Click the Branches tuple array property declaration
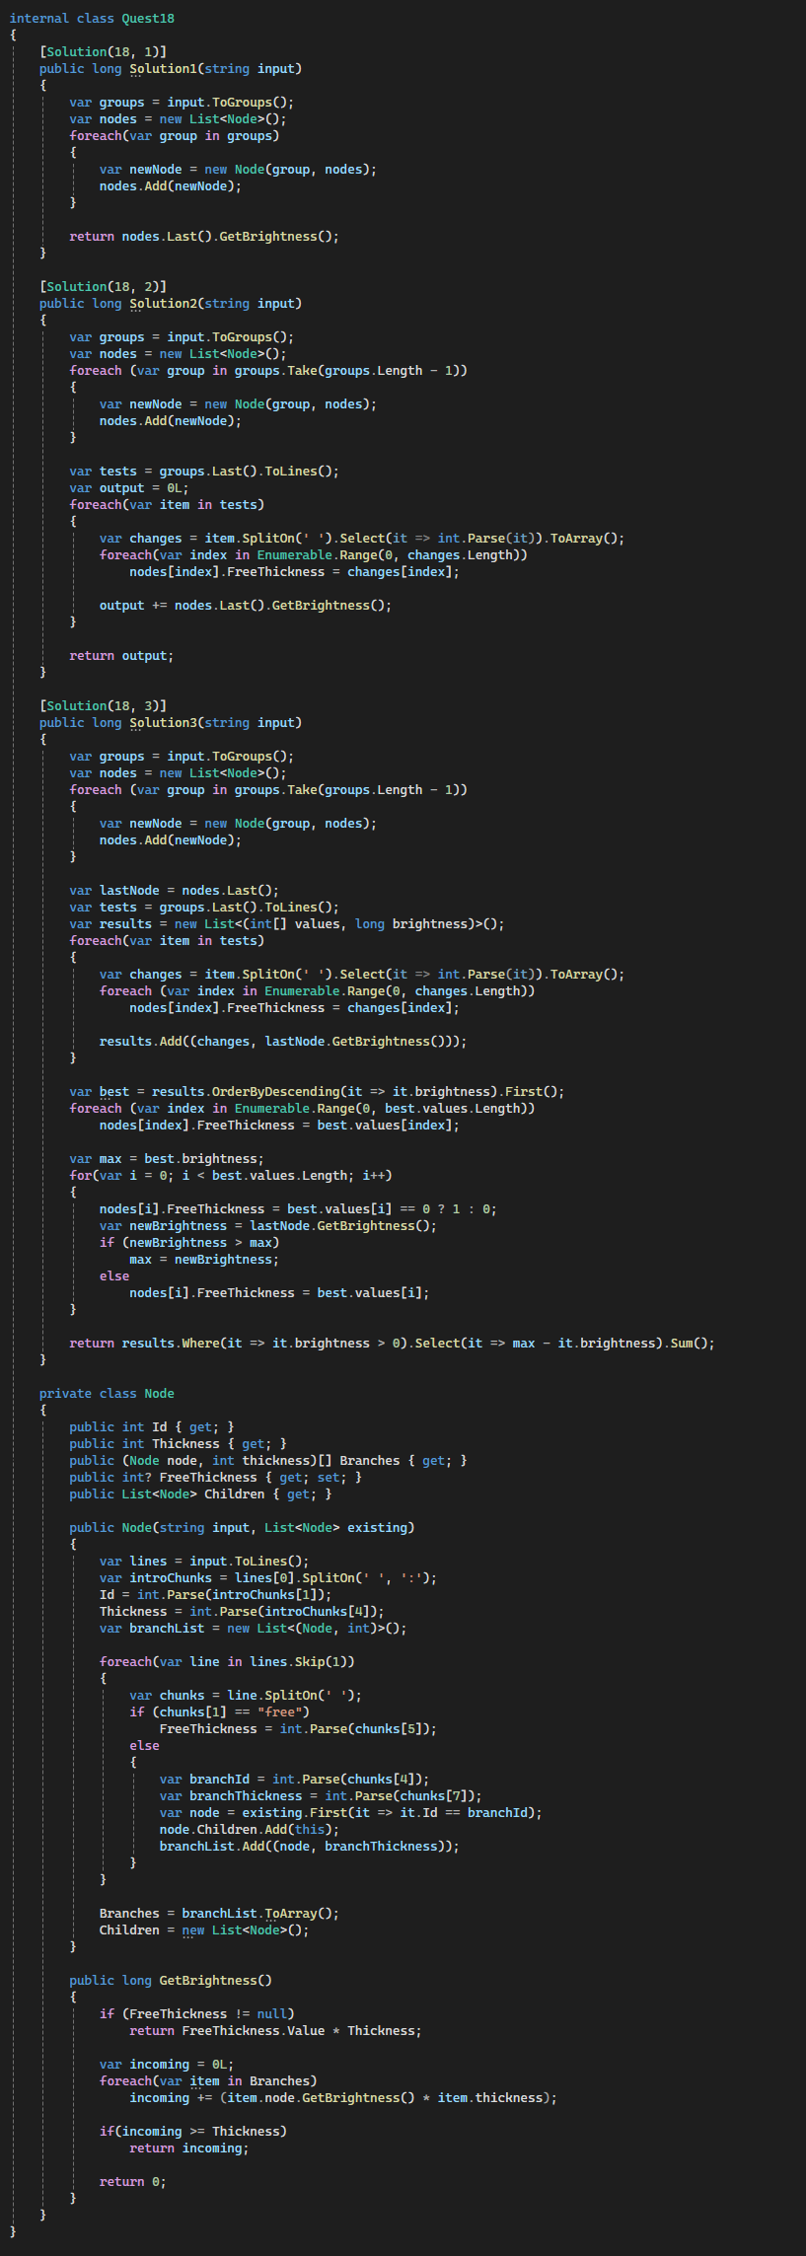This screenshot has width=806, height=2256. (268, 1460)
